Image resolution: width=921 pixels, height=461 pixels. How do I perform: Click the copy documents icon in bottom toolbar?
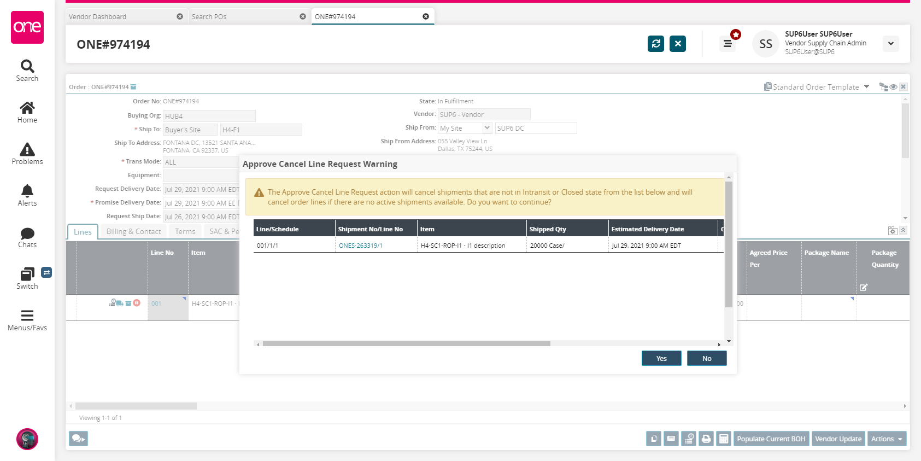654,439
